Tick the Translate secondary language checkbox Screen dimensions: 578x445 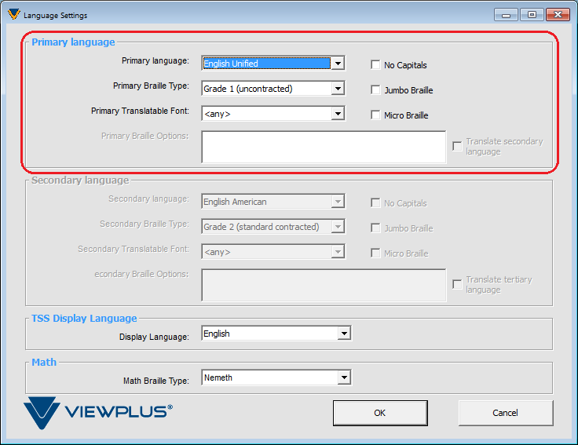tap(457, 147)
